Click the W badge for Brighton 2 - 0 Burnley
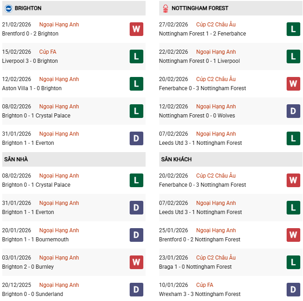 click(136, 262)
